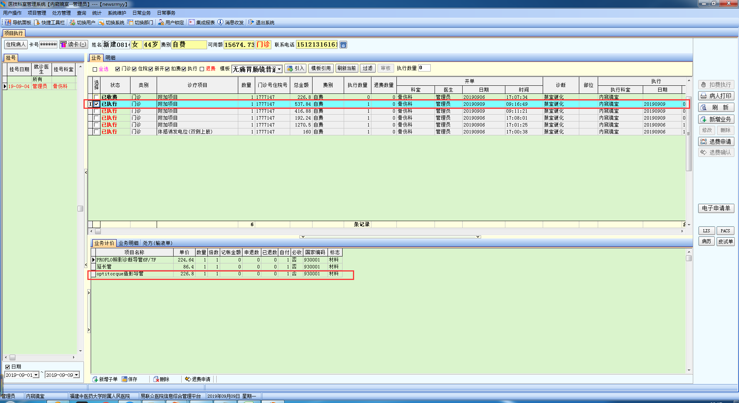Uncheck the 新开 filter checkbox
The image size is (739, 403).
tap(151, 69)
